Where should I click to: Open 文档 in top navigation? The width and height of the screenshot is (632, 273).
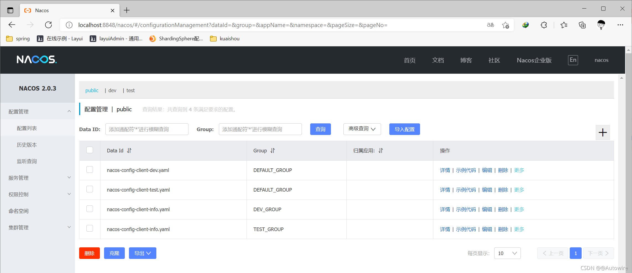coord(438,60)
